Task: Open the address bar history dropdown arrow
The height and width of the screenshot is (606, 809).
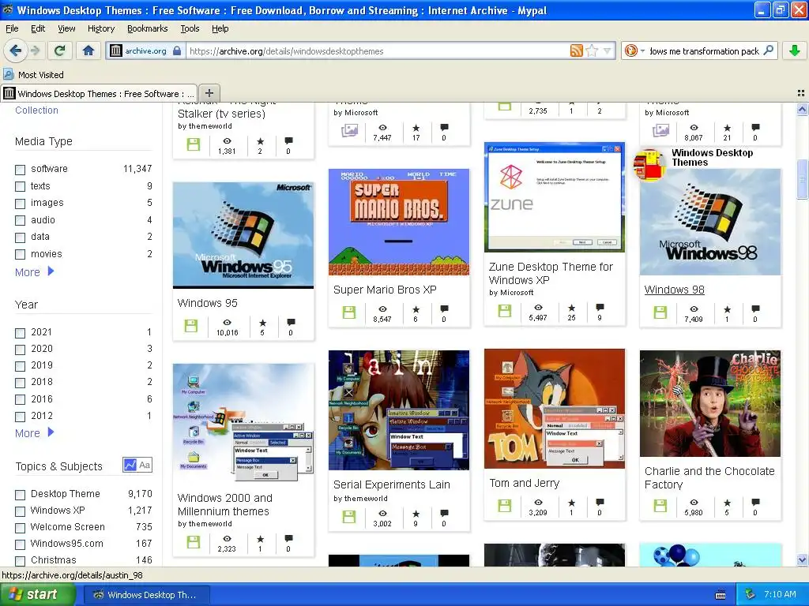Action: click(608, 50)
